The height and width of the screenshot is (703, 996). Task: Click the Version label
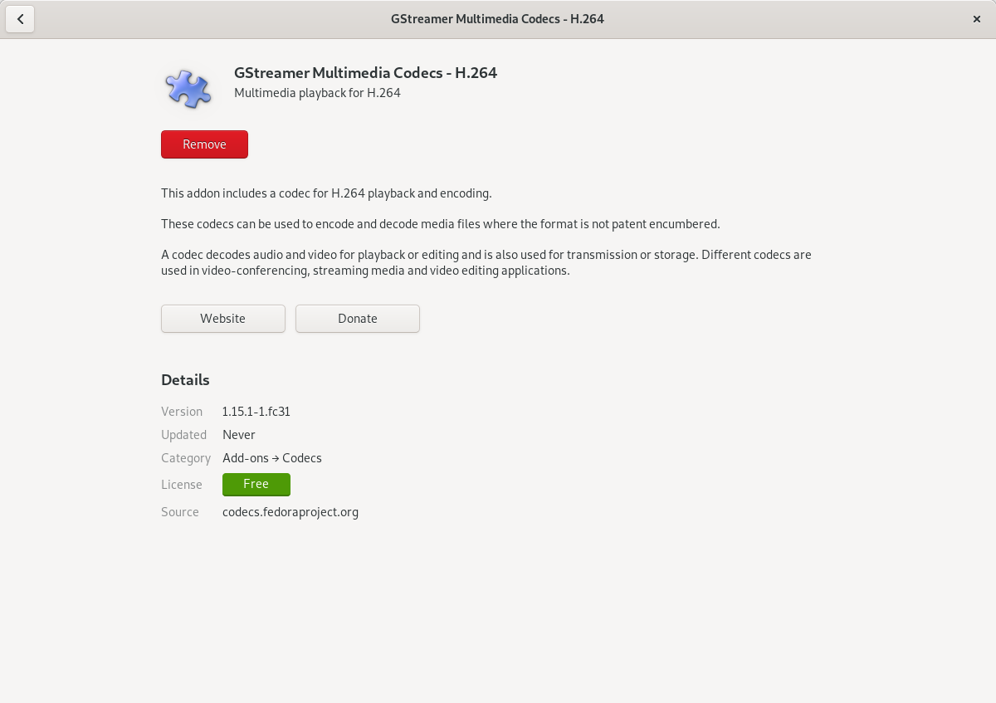(182, 412)
